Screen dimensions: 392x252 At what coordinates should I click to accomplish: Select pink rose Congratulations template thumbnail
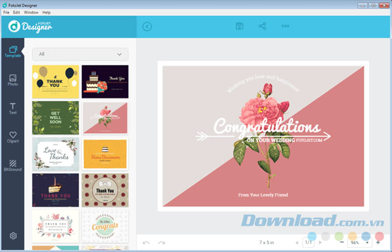click(105, 118)
